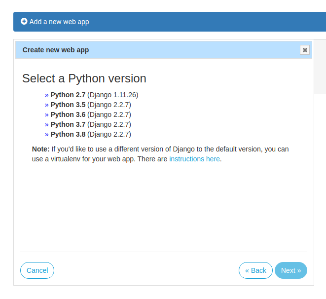326x299 pixels.
Task: Click the Cancel button
Action: click(x=37, y=270)
